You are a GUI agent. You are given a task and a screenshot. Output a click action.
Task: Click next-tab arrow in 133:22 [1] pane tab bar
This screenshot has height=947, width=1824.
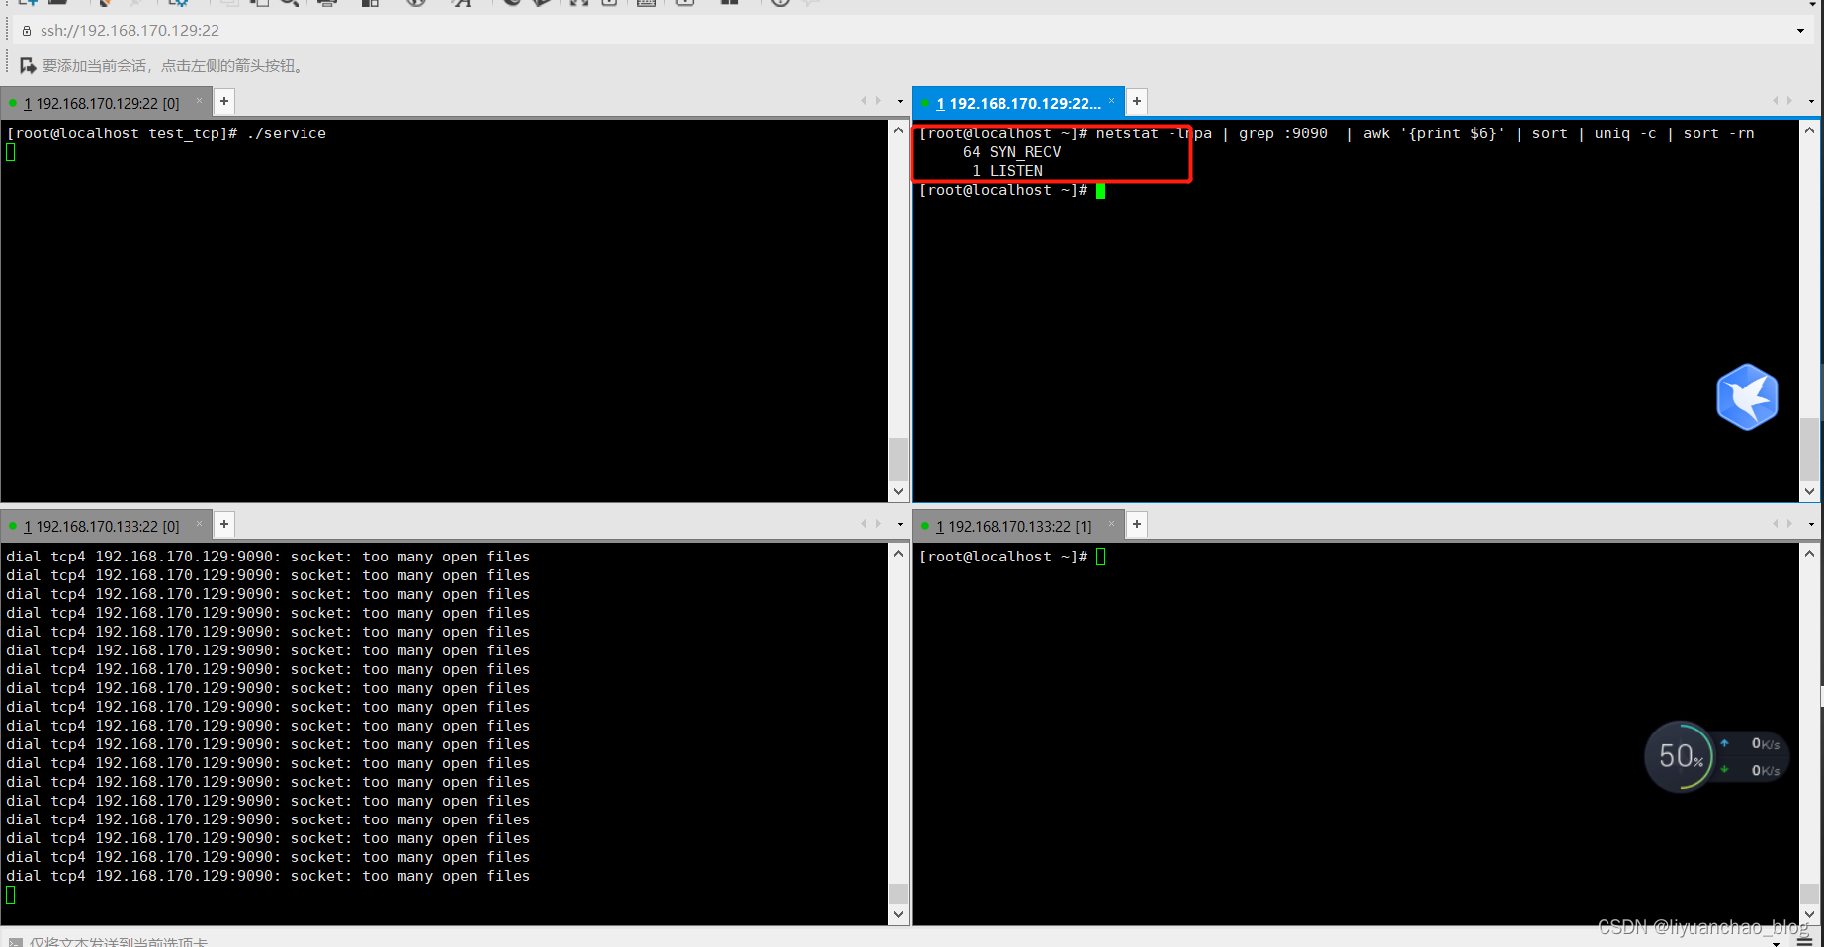[x=1790, y=524]
